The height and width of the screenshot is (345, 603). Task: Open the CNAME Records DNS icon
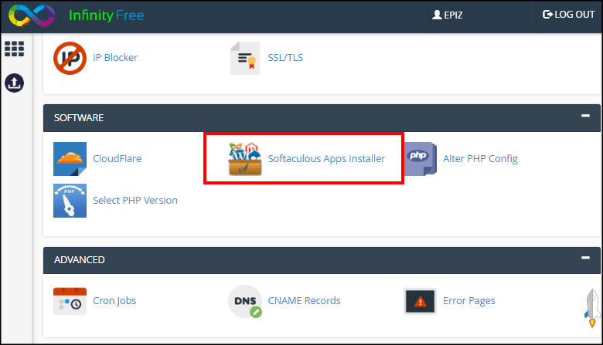(x=245, y=301)
